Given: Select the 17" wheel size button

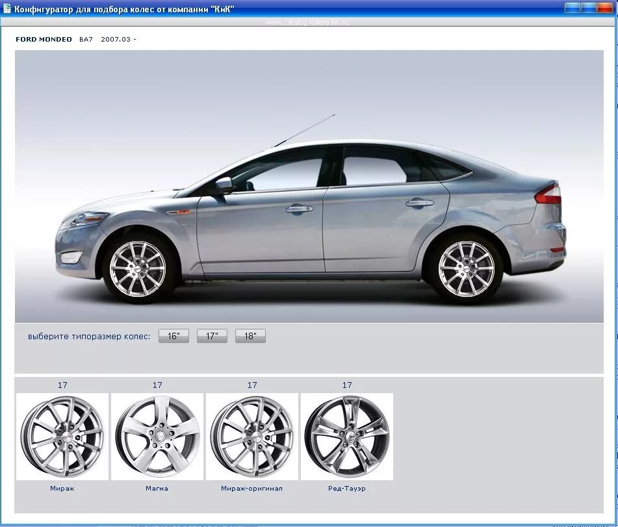Looking at the screenshot, I should [212, 336].
